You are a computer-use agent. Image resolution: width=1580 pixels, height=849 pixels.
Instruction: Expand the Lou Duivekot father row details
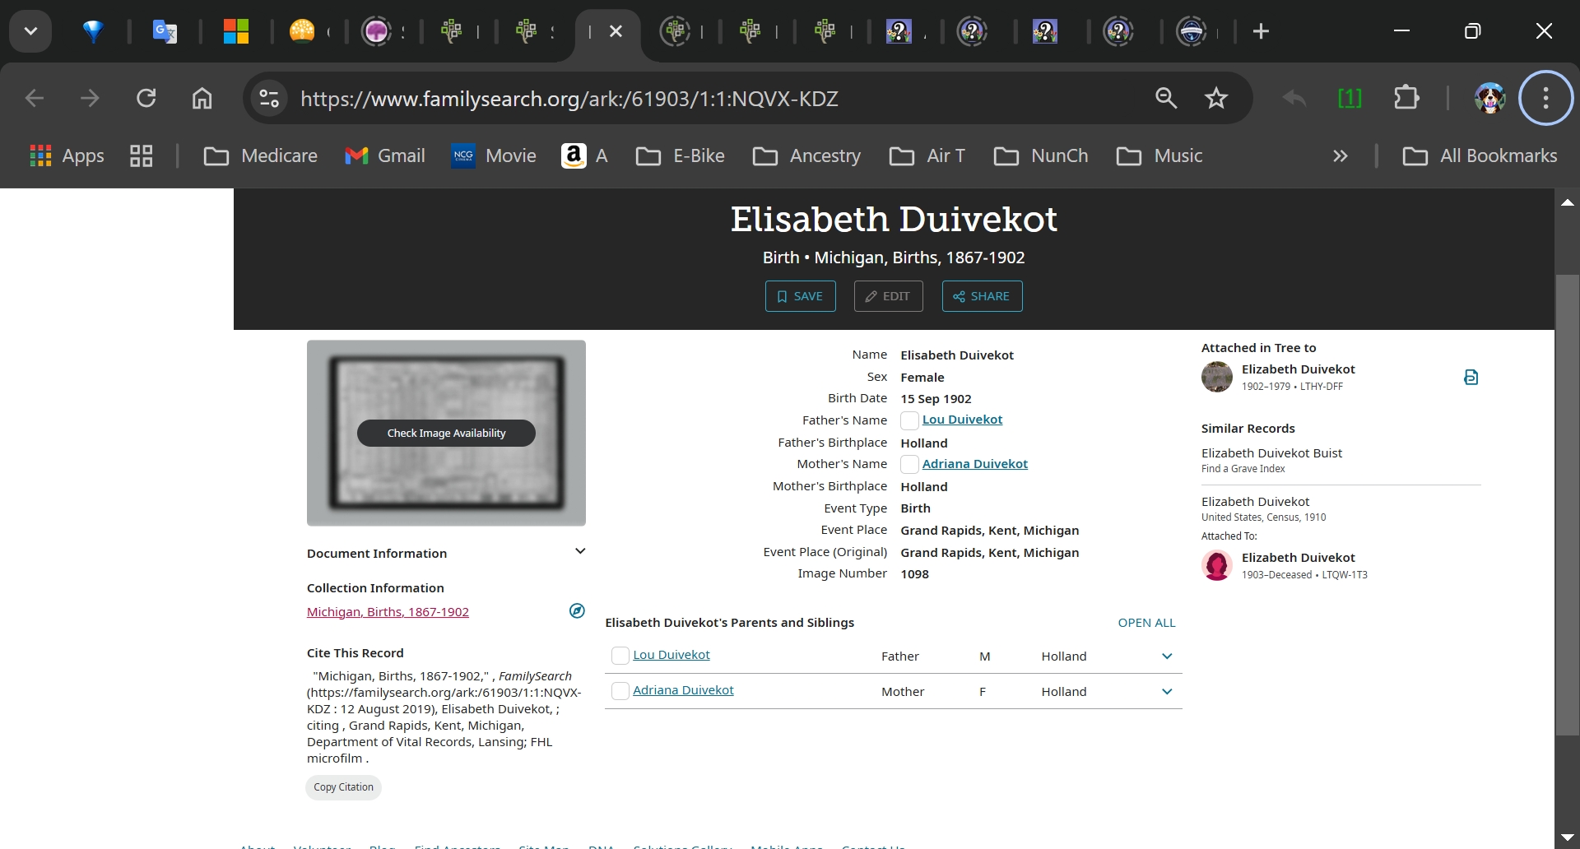point(1166,656)
